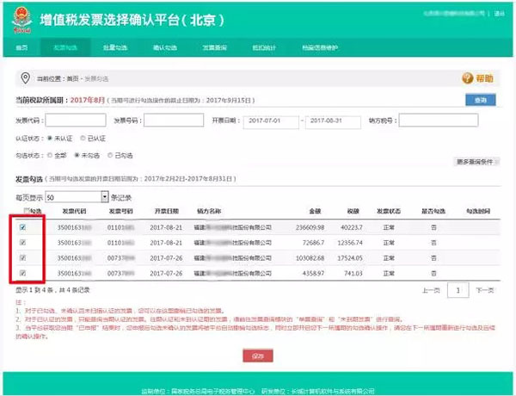Click the 发票代码 column header
516x396 pixels.
pyautogui.click(x=74, y=211)
